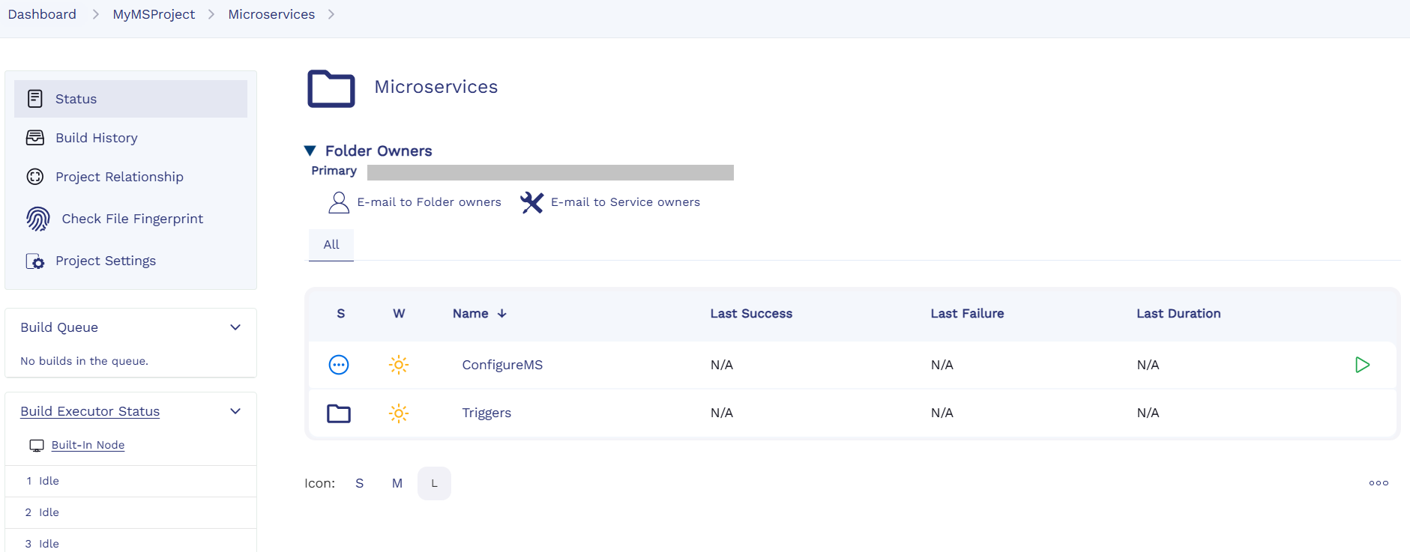
Task: Click the wrench icon for service owners
Action: (x=531, y=202)
